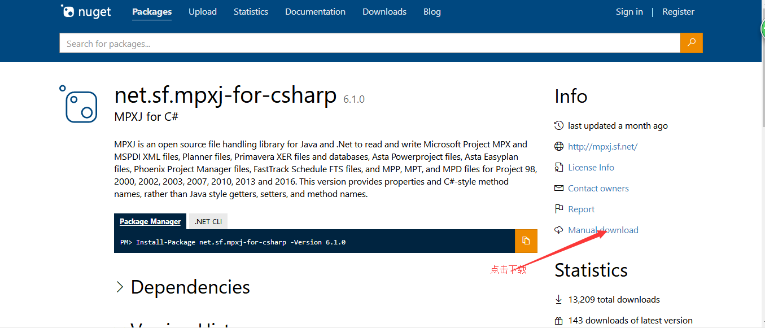Open the License Info link
765x328 pixels.
click(x=591, y=168)
